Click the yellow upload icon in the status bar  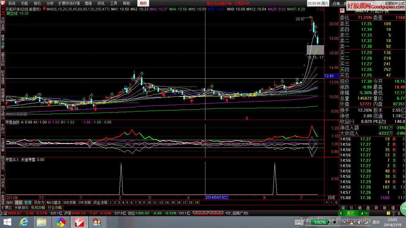(388, 213)
